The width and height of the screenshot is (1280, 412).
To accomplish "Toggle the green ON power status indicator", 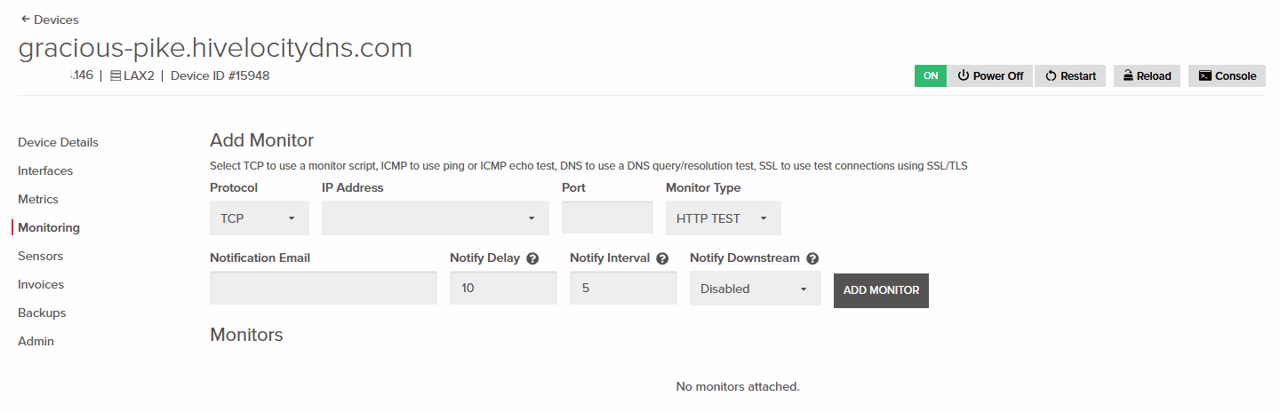I will coord(931,75).
